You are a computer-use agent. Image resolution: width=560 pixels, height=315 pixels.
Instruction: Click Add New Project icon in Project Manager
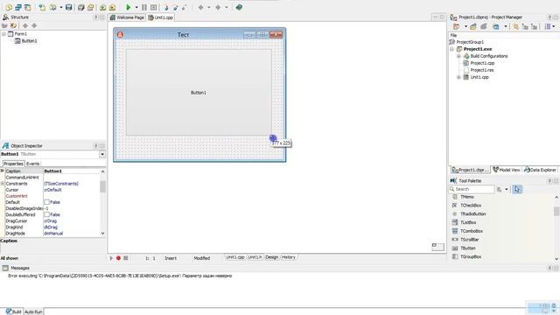[x=473, y=27]
